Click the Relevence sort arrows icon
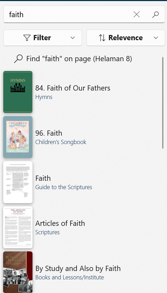The width and height of the screenshot is (167, 293). 102,38
